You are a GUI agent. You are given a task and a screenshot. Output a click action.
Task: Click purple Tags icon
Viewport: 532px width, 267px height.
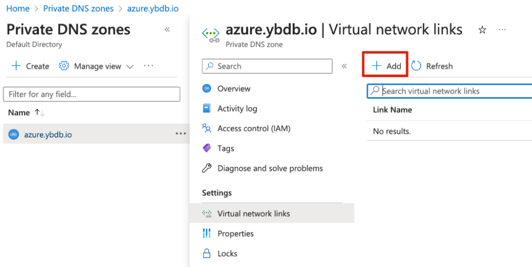click(207, 148)
